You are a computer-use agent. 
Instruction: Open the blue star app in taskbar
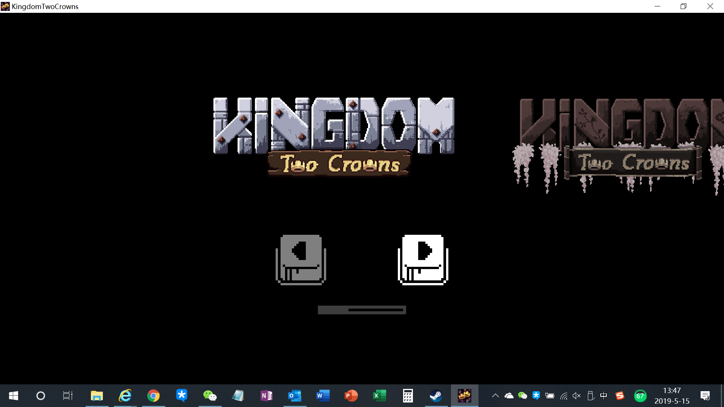(x=182, y=396)
